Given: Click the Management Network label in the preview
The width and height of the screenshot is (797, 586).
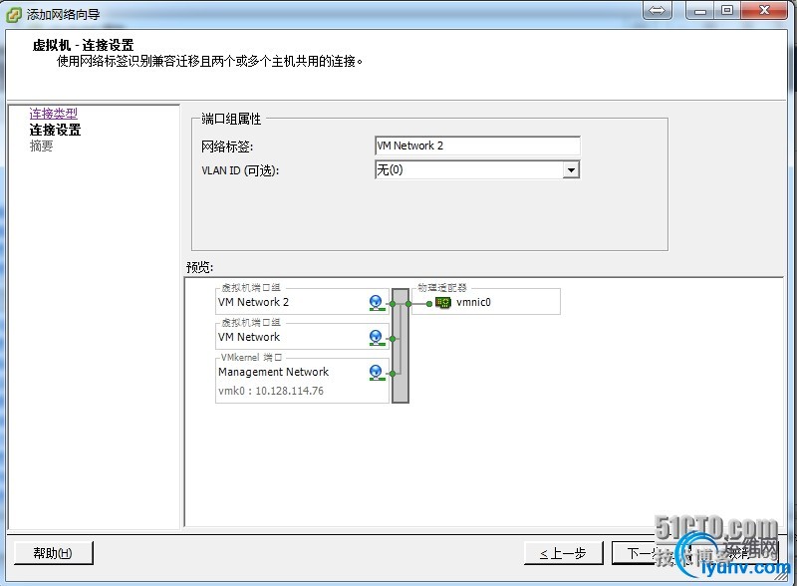Looking at the screenshot, I should 273,372.
